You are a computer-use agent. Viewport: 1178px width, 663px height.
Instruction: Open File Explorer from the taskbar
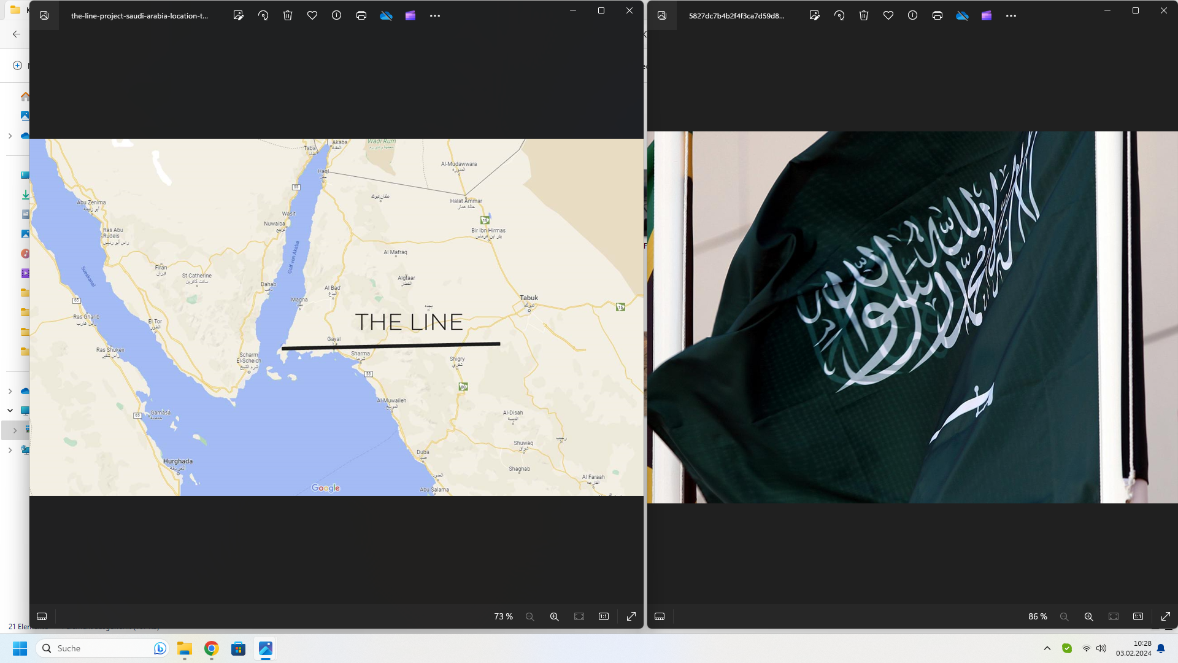click(x=185, y=648)
